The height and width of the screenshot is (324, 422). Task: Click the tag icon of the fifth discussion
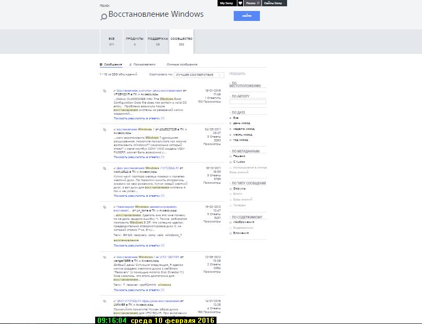(105, 258)
